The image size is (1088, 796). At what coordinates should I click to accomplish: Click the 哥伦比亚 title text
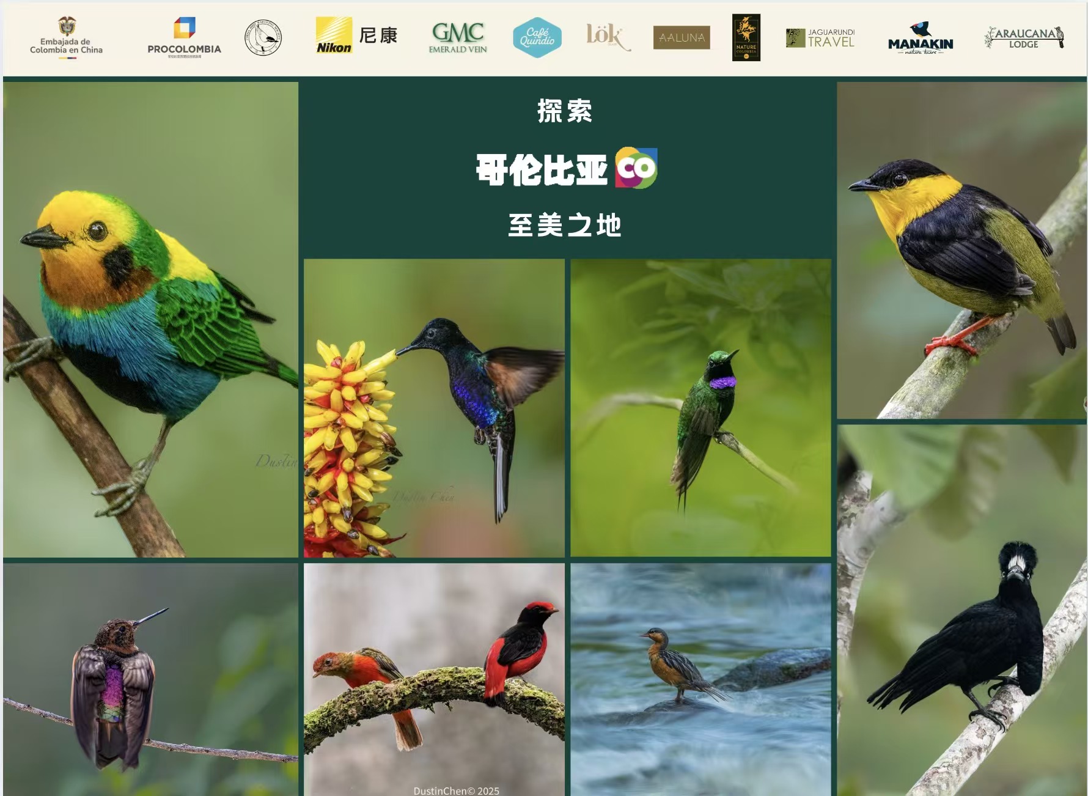(542, 170)
